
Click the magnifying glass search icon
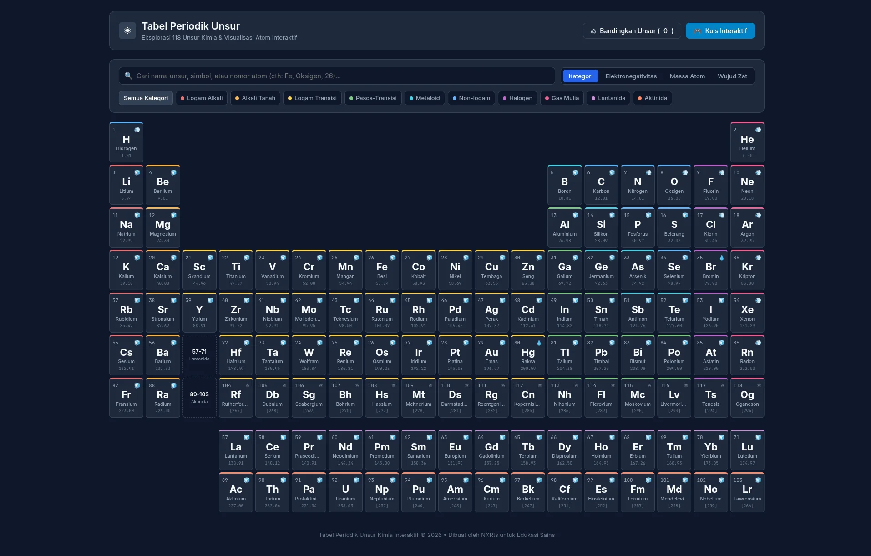point(128,76)
